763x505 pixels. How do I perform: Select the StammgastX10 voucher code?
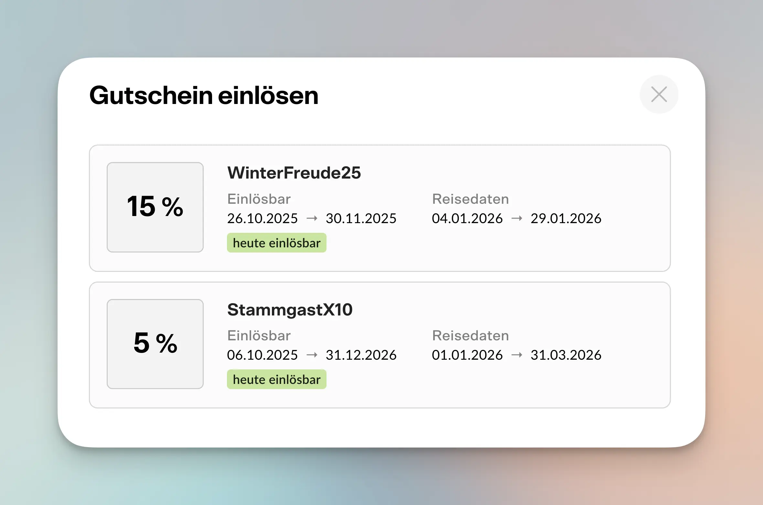[x=290, y=310]
